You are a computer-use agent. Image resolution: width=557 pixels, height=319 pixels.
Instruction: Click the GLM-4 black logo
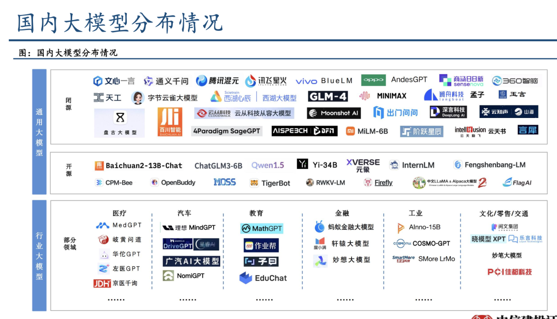pyautogui.click(x=328, y=96)
